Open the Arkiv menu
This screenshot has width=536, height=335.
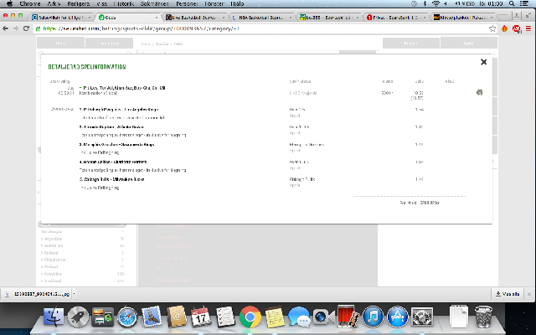click(x=54, y=3)
